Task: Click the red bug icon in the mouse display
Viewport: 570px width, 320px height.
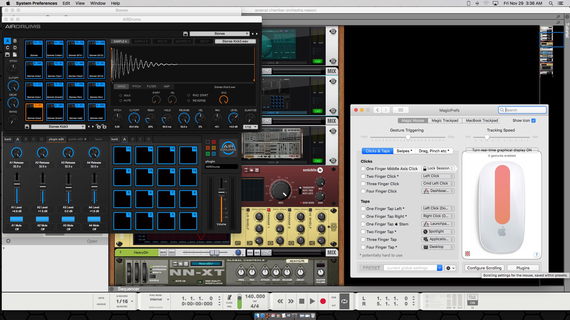Action: [x=468, y=253]
